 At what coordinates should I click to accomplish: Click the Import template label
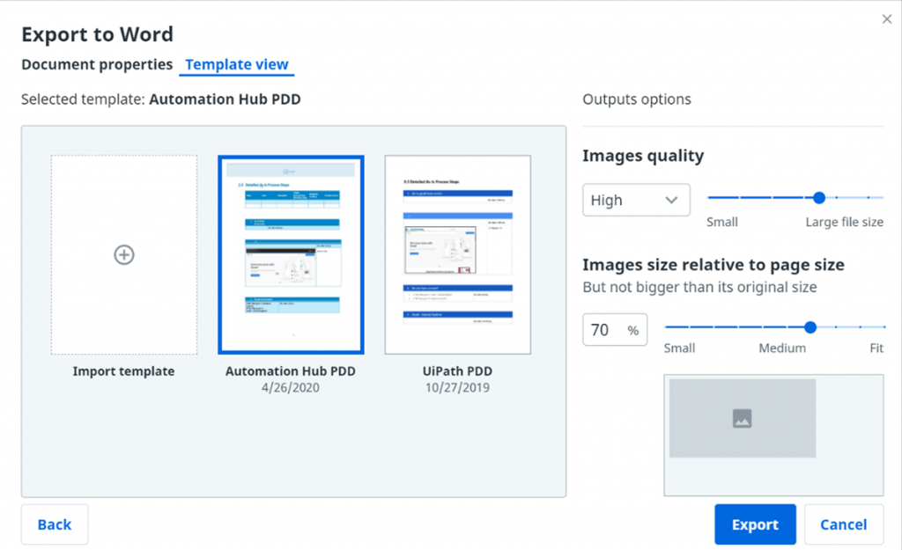click(x=123, y=371)
